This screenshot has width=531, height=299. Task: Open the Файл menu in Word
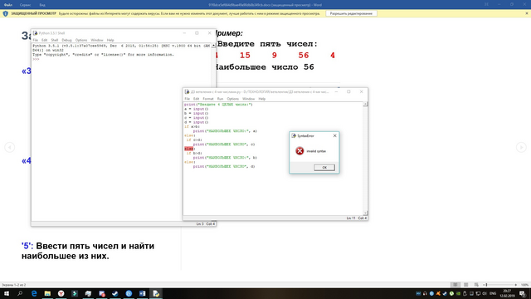tap(8, 5)
